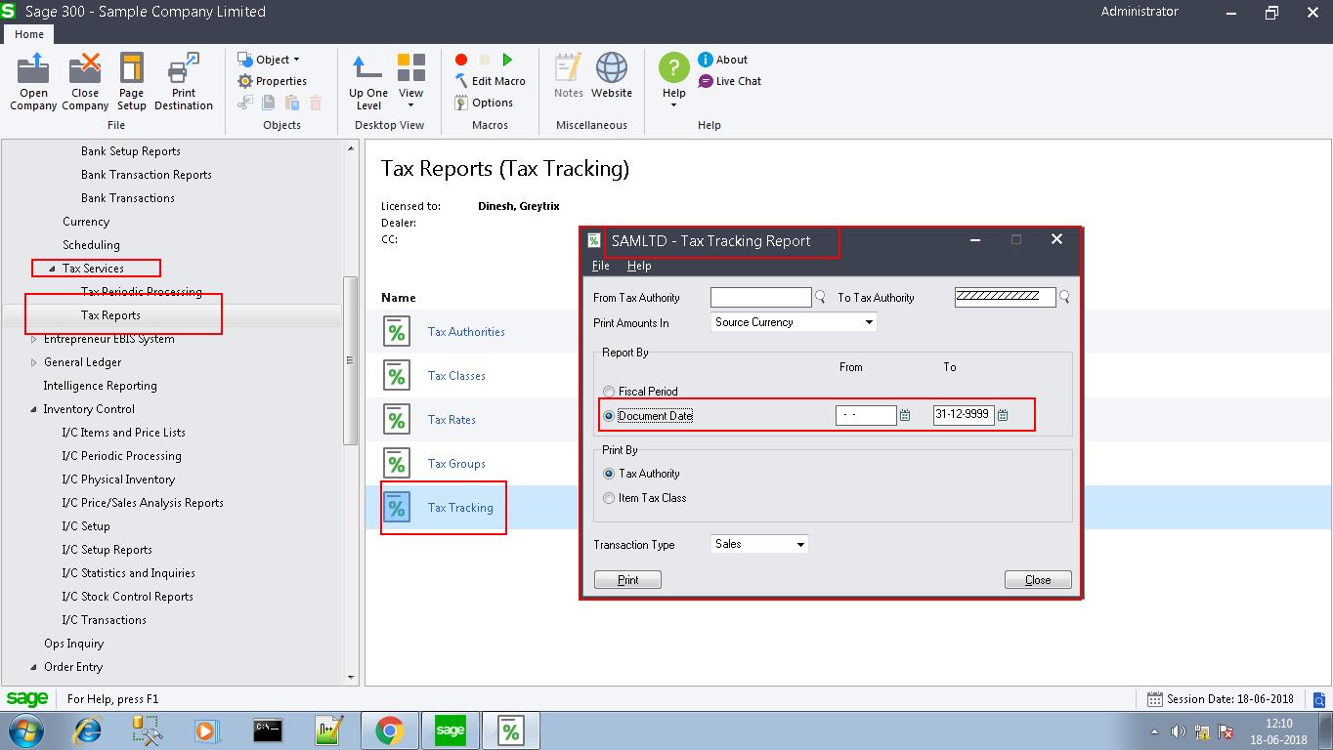The width and height of the screenshot is (1333, 750).
Task: Expand the Entrepreneur EBIS System node
Action: [x=34, y=339]
